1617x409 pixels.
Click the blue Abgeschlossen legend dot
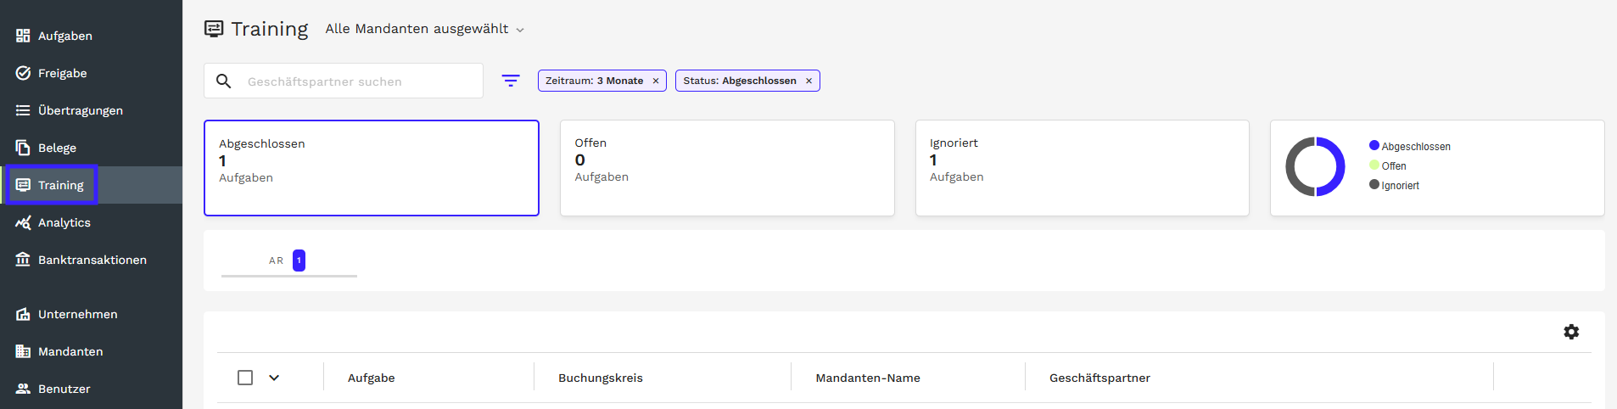click(1374, 146)
